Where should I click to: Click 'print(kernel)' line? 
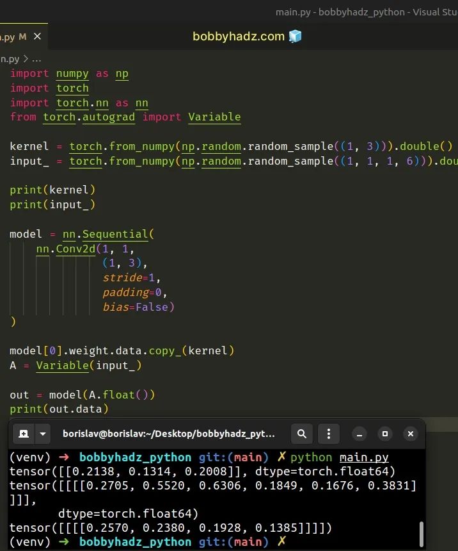(52, 190)
